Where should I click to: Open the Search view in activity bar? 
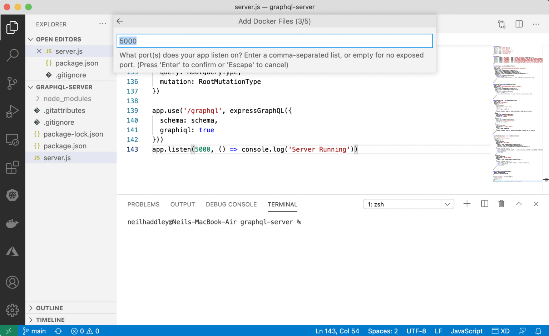(x=13, y=55)
